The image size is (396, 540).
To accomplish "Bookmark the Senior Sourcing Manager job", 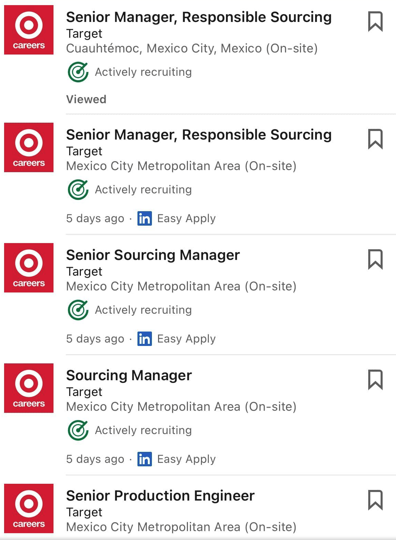I will [375, 259].
